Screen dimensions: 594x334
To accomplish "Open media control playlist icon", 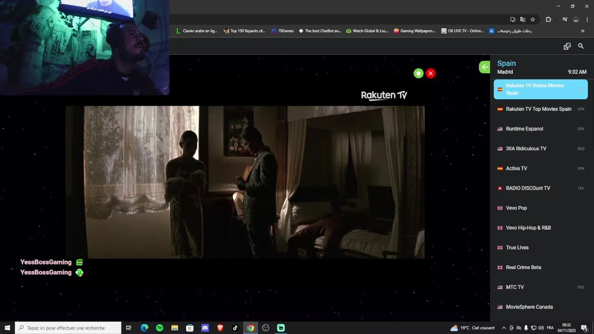I will pyautogui.click(x=565, y=19).
